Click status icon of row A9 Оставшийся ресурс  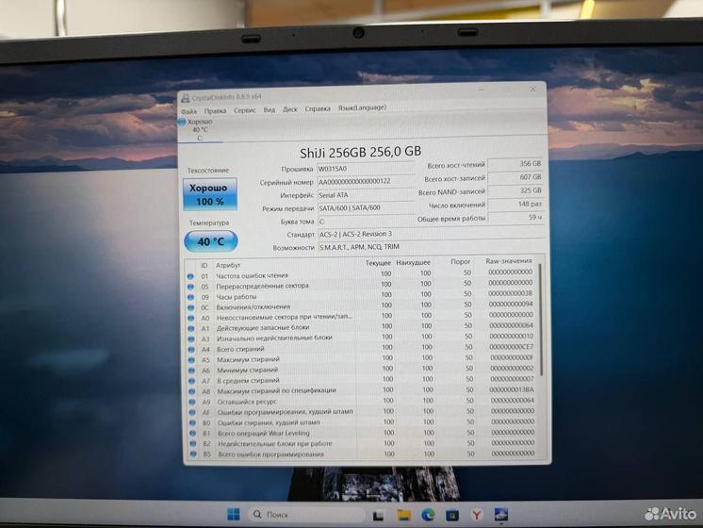192,402
